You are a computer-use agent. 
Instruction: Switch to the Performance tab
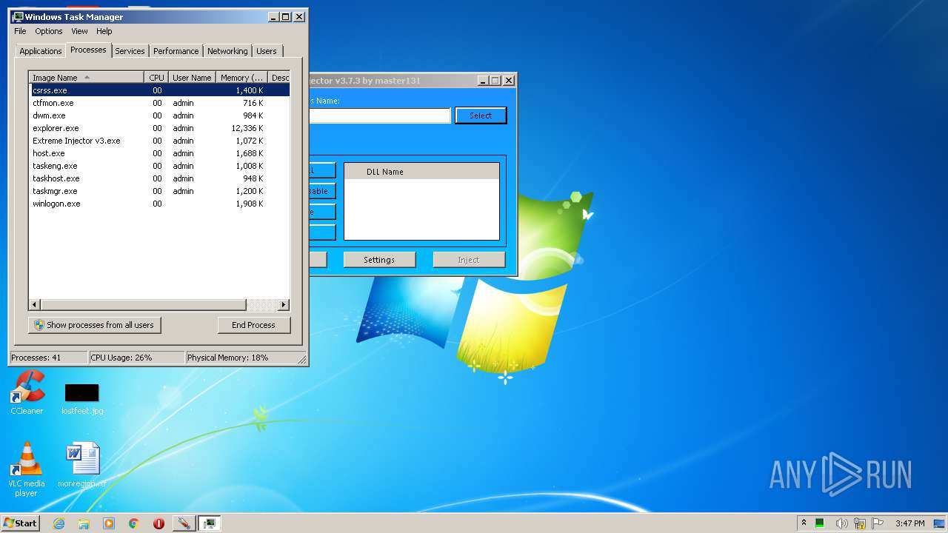[x=176, y=51]
